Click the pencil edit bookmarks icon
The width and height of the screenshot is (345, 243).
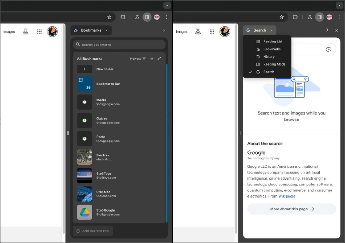point(159,59)
